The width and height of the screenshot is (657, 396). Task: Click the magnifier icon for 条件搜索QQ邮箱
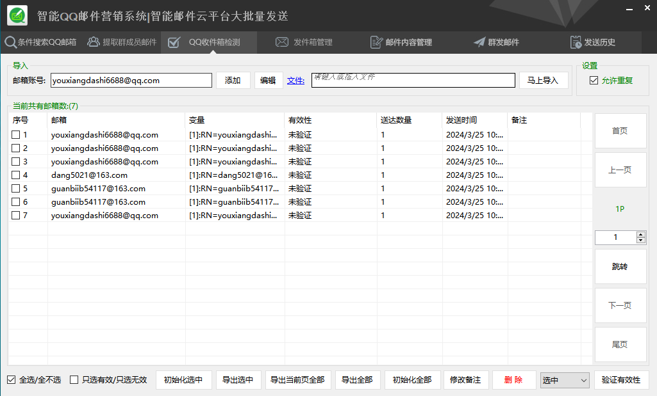pos(10,42)
